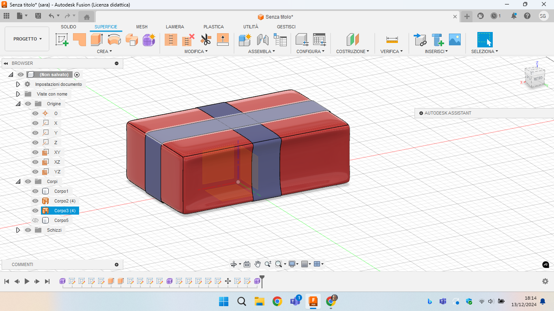This screenshot has height=311, width=554.
Task: Hide the XY origin plane
Action: coord(35,152)
